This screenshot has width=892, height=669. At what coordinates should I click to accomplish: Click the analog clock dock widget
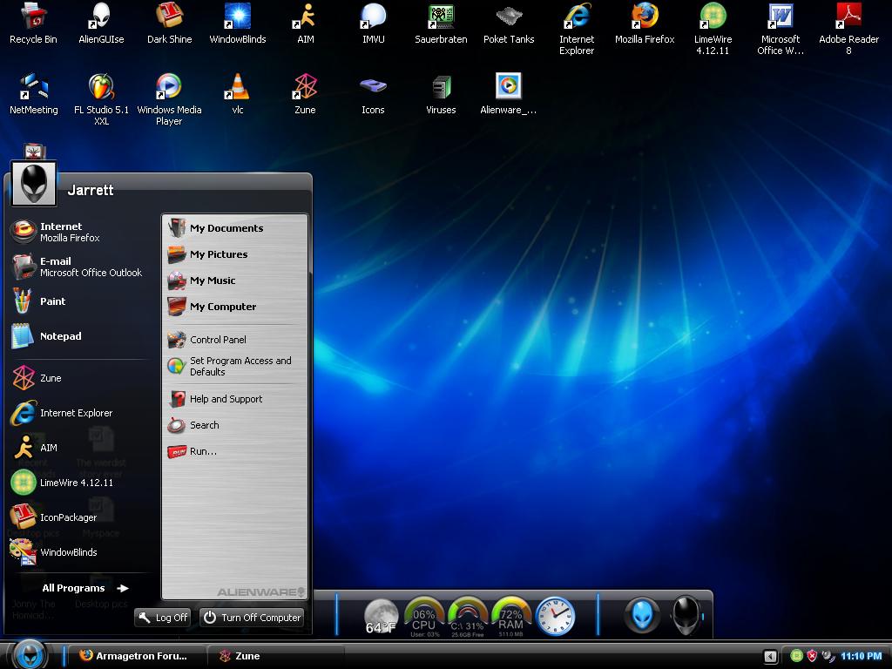[x=555, y=617]
